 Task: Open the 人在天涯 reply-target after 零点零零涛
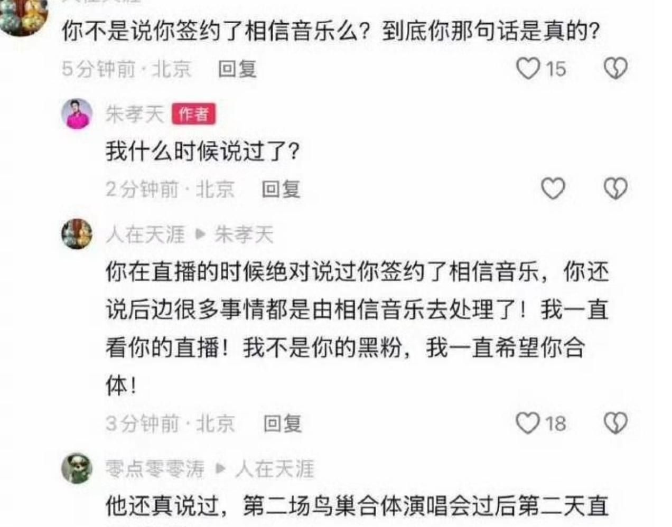(x=275, y=468)
